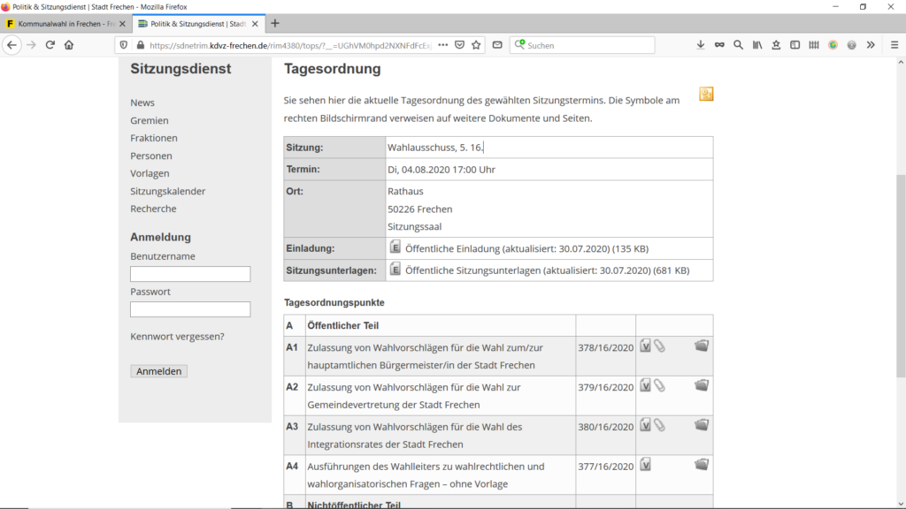Show more toolbar tools chevron
Screen dimensions: 906x509
871,45
